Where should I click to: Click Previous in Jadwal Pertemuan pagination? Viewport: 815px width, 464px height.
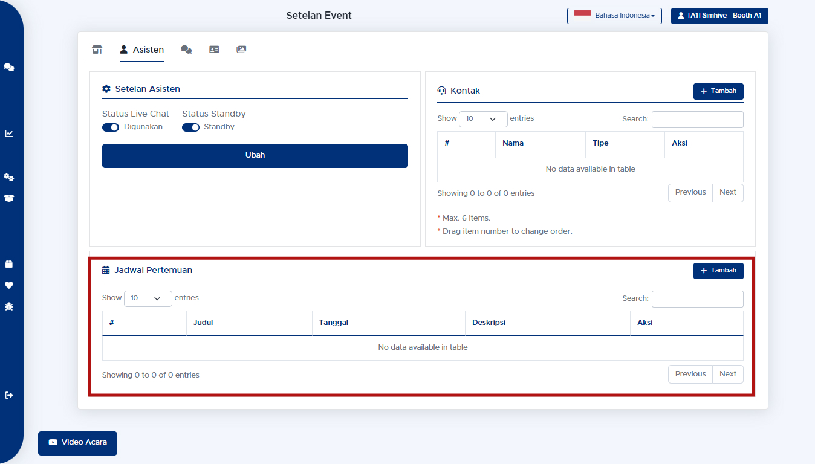tap(690, 375)
